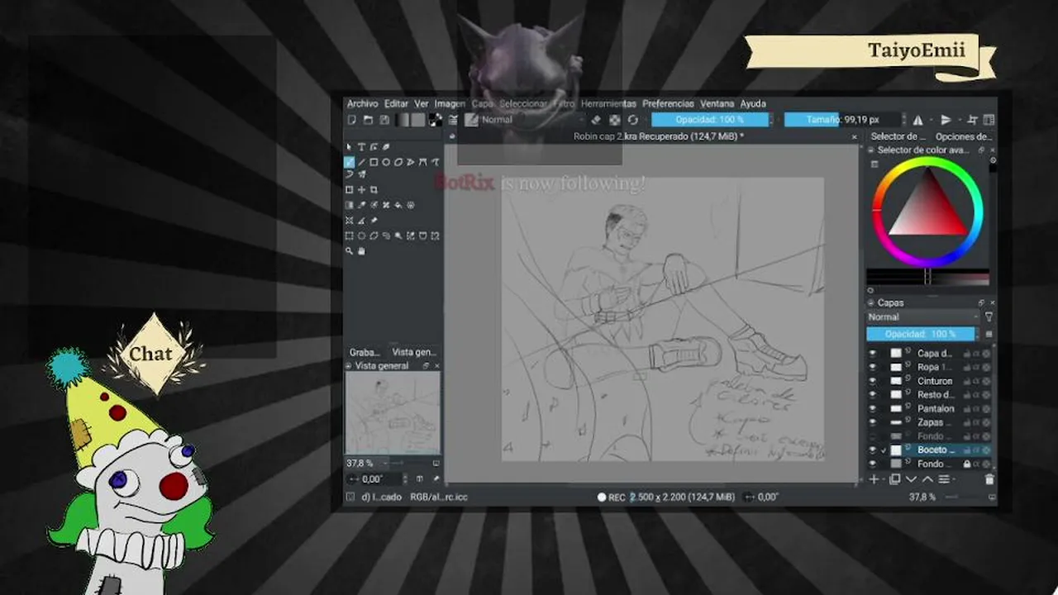Toggle lock on the Fondo bottom layer
The height and width of the screenshot is (595, 1058).
click(x=966, y=464)
